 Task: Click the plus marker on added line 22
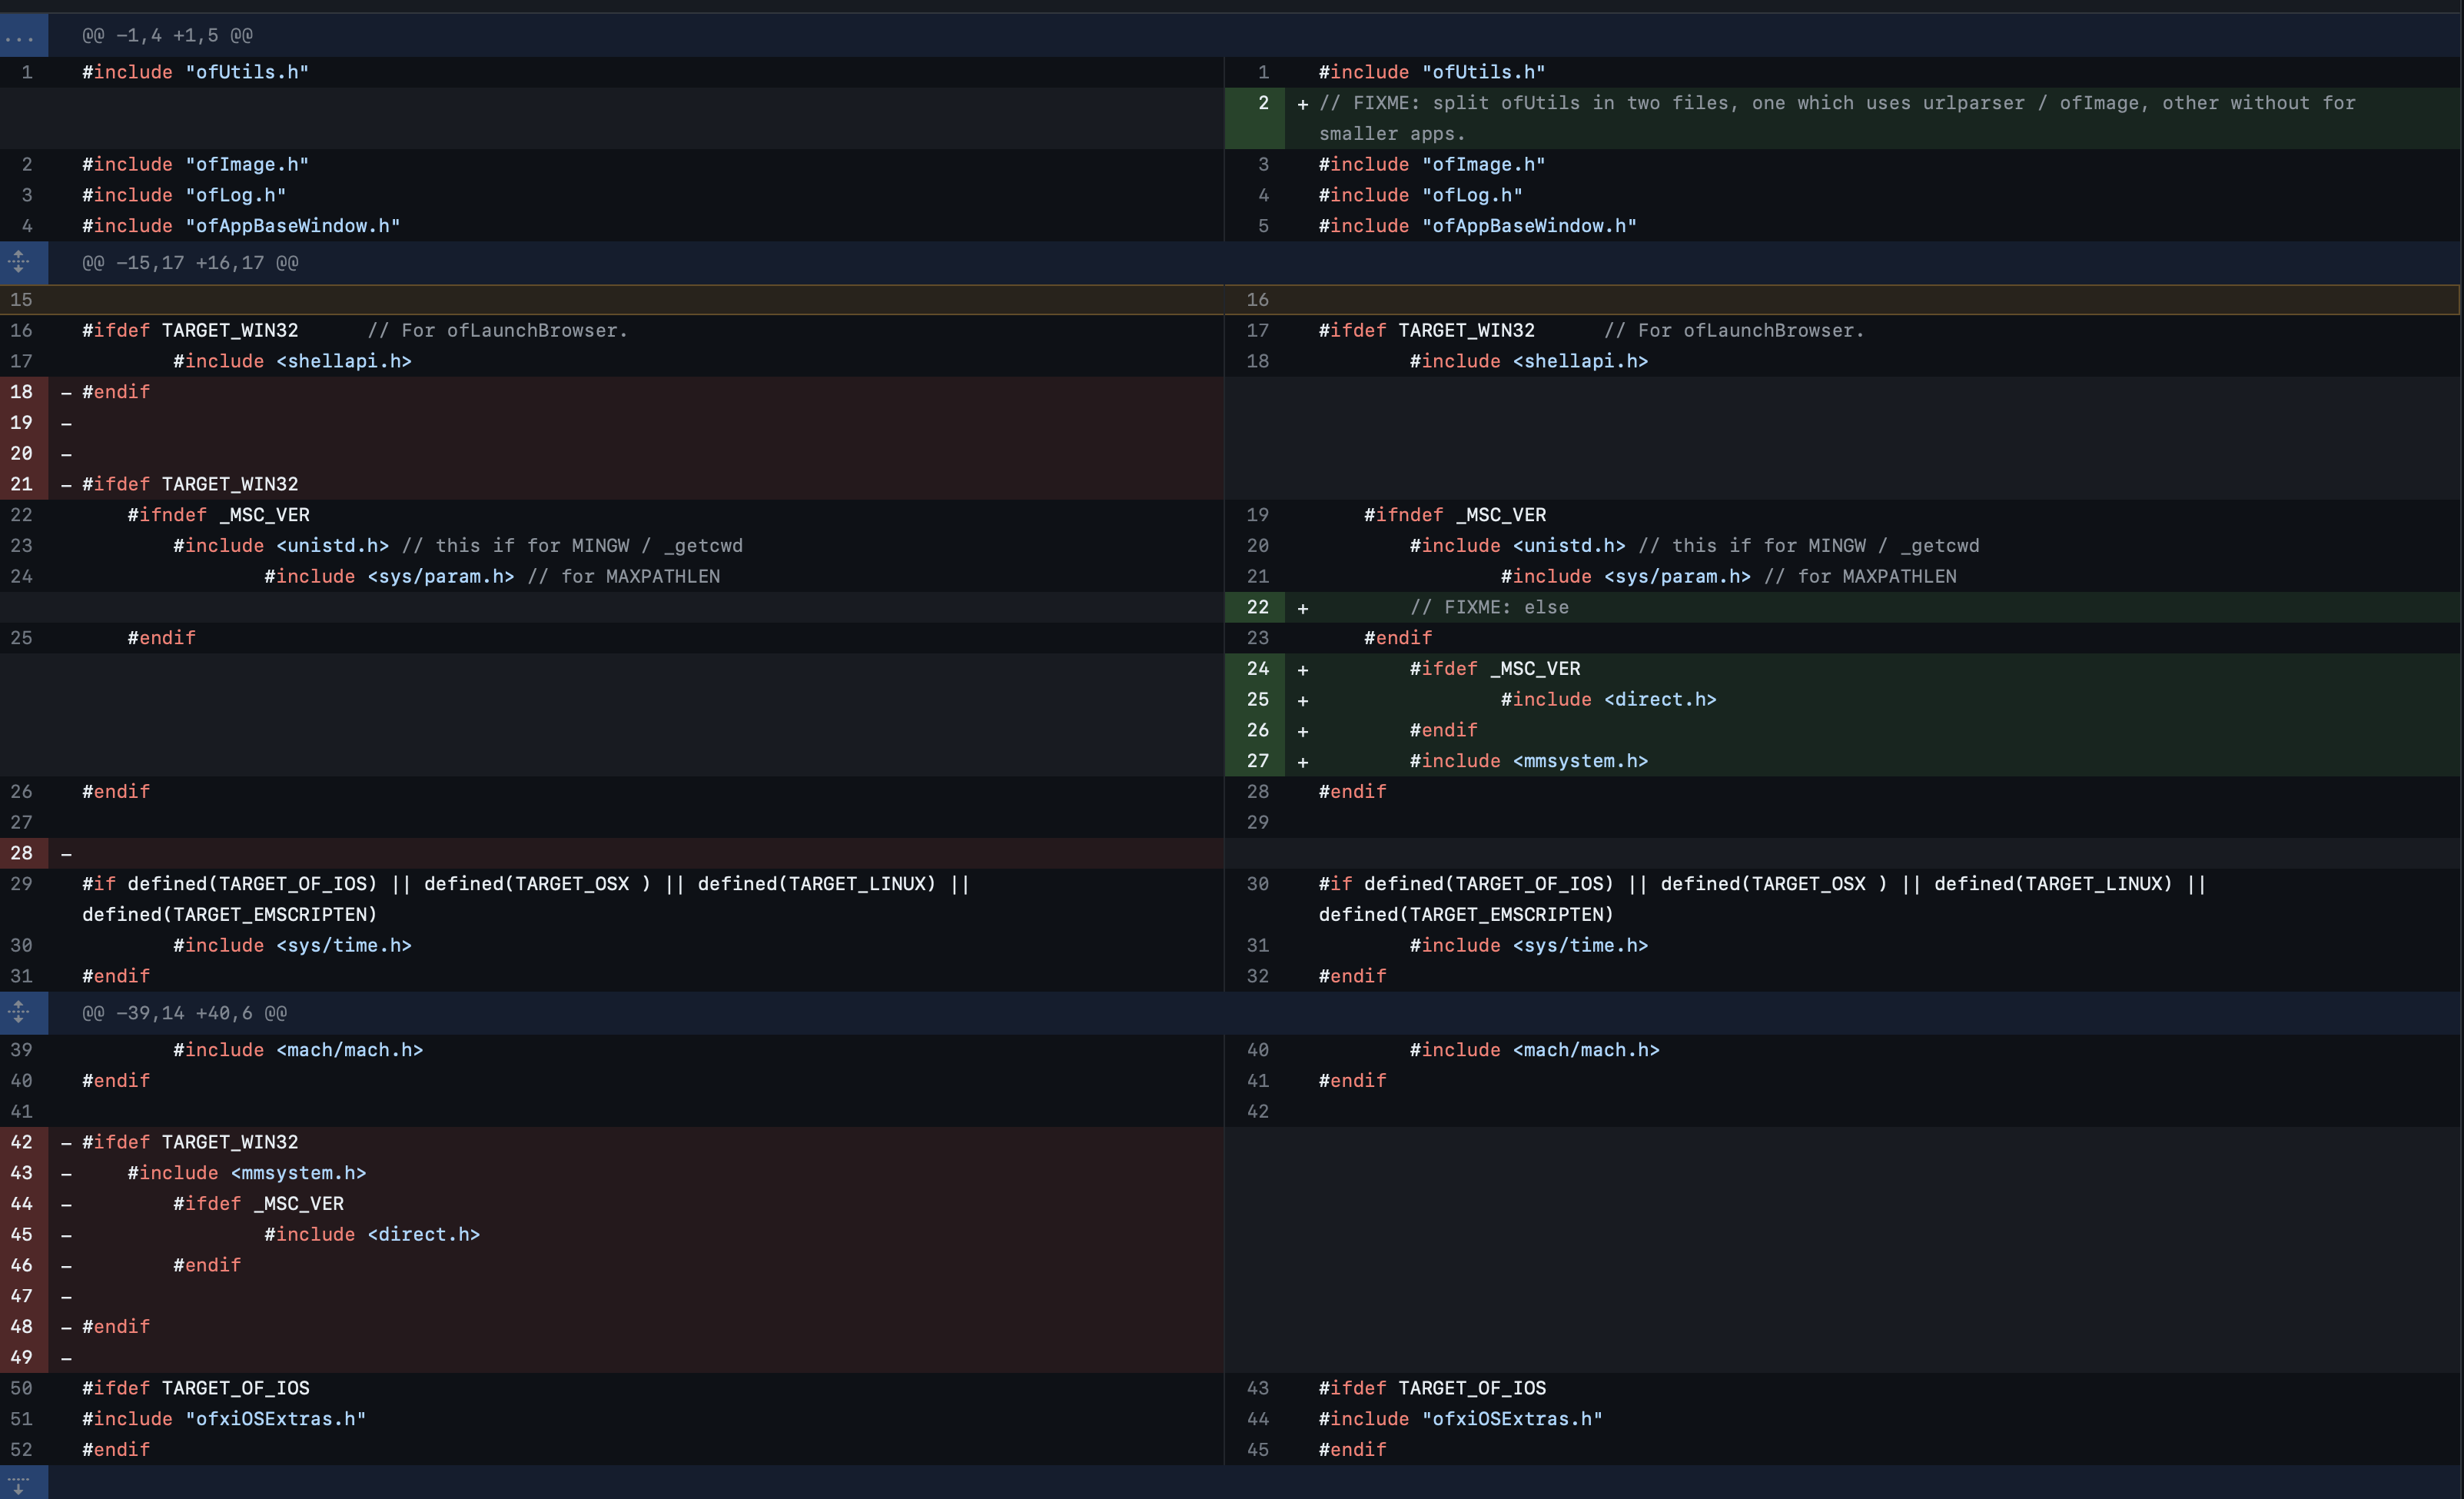[1302, 608]
